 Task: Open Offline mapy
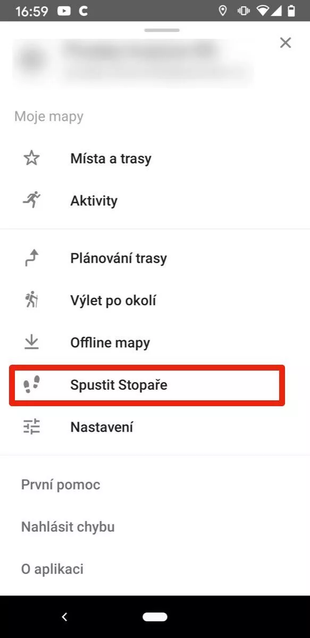[155, 342]
